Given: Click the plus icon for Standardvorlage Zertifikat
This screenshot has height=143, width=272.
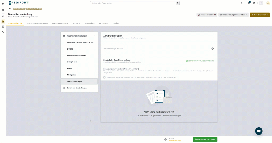Looking at the screenshot, I should (212, 48).
